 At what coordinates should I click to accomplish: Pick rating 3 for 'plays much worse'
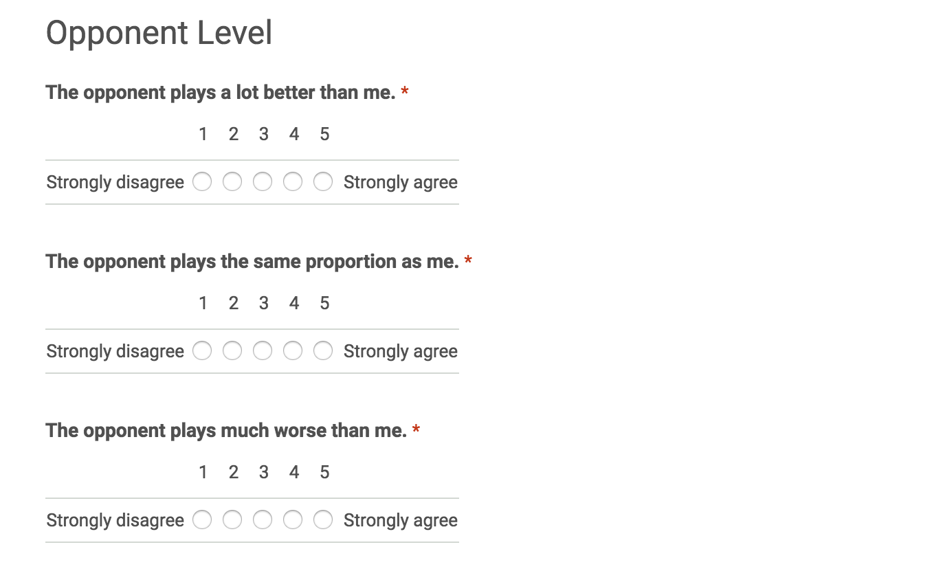click(263, 520)
